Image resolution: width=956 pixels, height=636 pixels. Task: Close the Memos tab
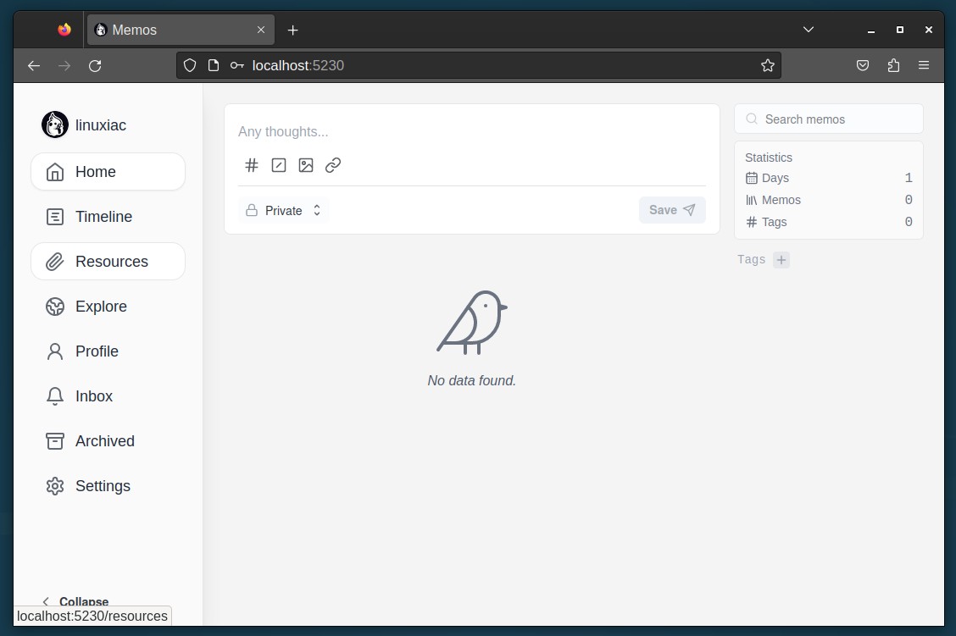[x=261, y=30]
